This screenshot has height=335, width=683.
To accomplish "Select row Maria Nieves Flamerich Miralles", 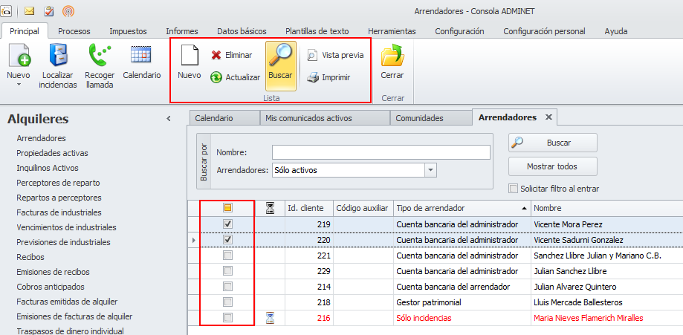I will 436,318.
